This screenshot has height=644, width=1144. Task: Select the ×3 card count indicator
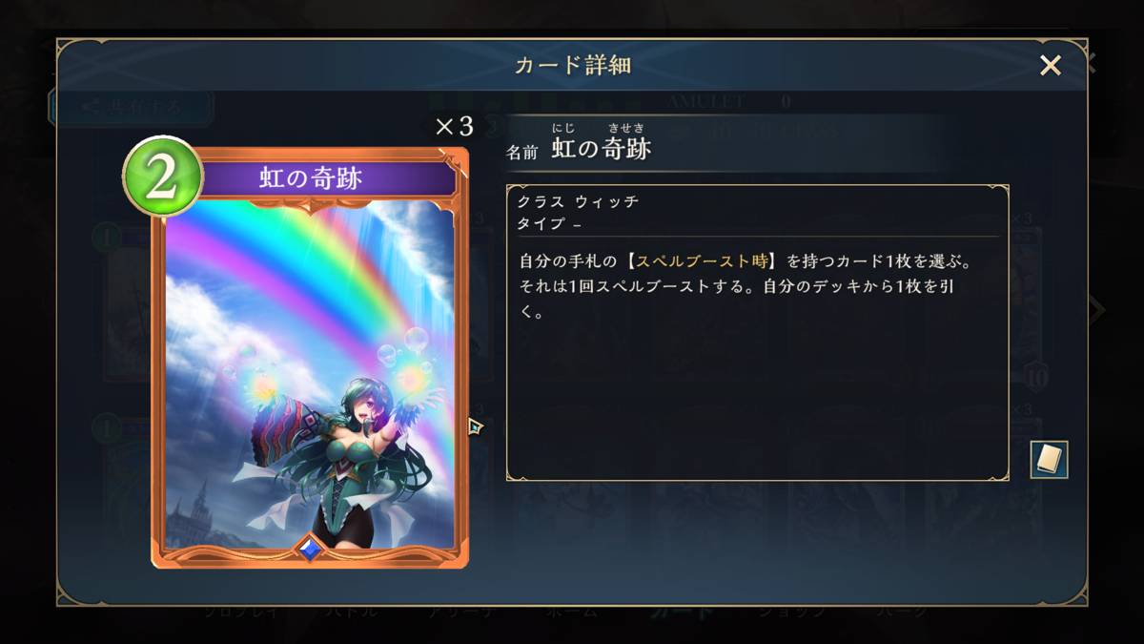coord(454,127)
